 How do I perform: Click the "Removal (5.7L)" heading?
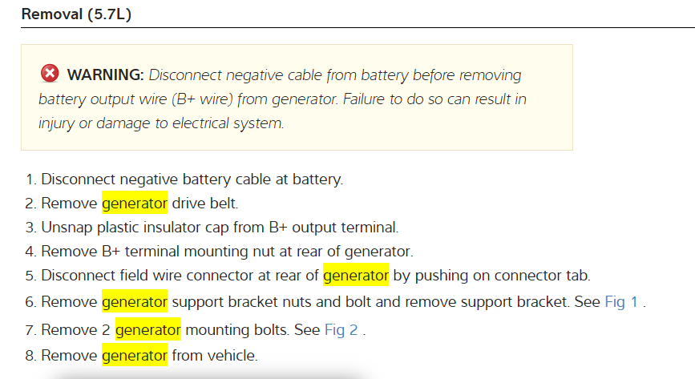(x=76, y=14)
